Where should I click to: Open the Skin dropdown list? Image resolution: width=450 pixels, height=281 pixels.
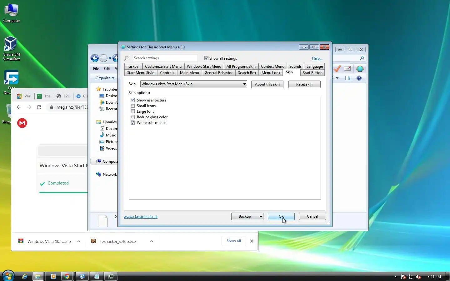click(244, 84)
